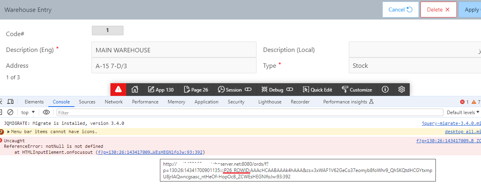Click the 'ReferenceError: notNull is not defined' text
This screenshot has height=191, width=481.
click(53, 146)
